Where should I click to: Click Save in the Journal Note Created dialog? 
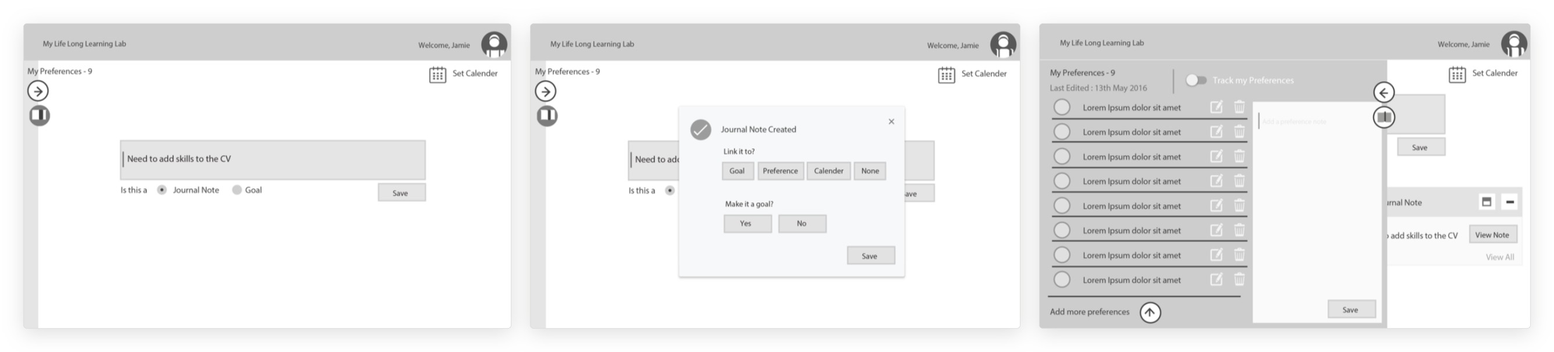(x=870, y=255)
